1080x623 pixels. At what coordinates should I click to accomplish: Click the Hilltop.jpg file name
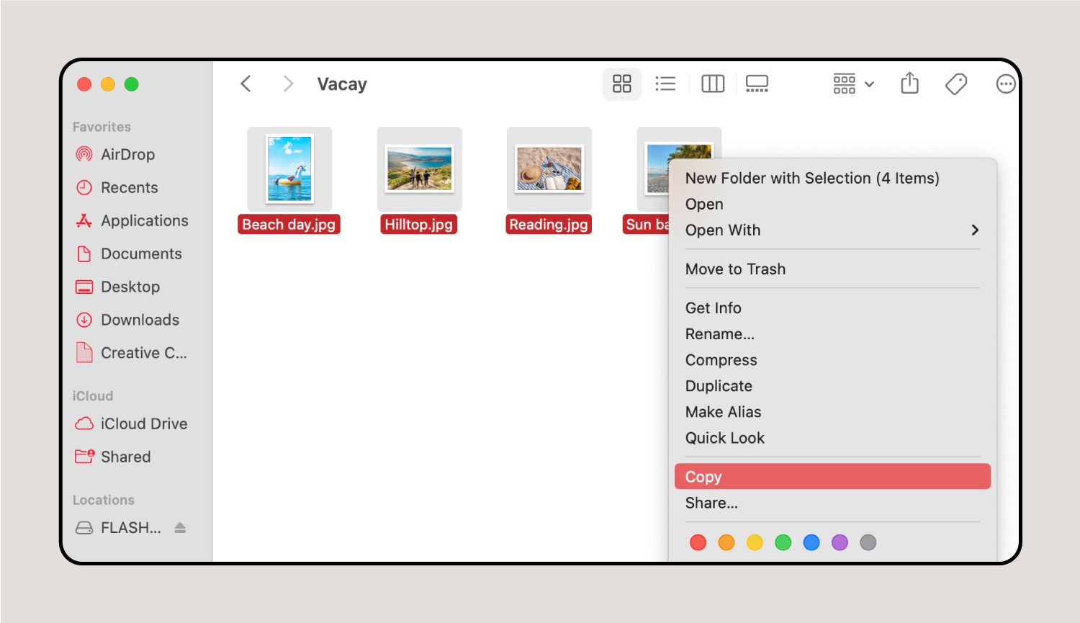click(419, 224)
